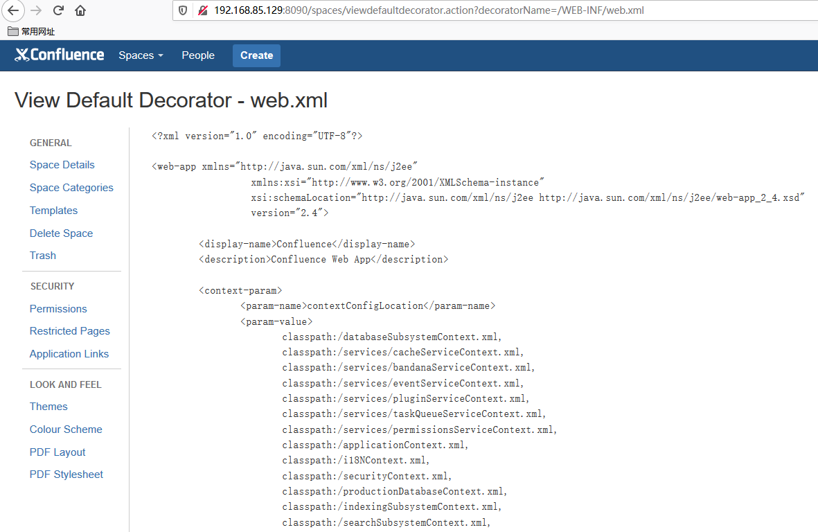Click the Confluence logo

[x=59, y=55]
